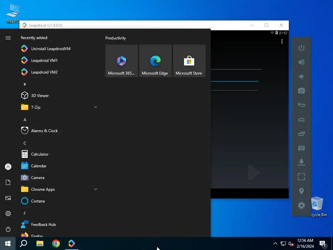Click the Productivity group heading
The width and height of the screenshot is (333, 250).
coord(115,38)
